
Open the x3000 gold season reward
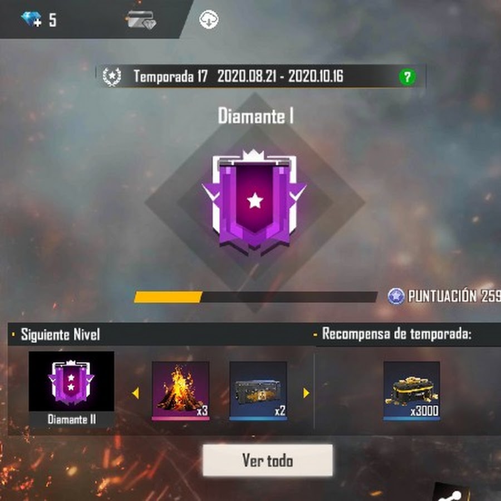click(x=411, y=391)
